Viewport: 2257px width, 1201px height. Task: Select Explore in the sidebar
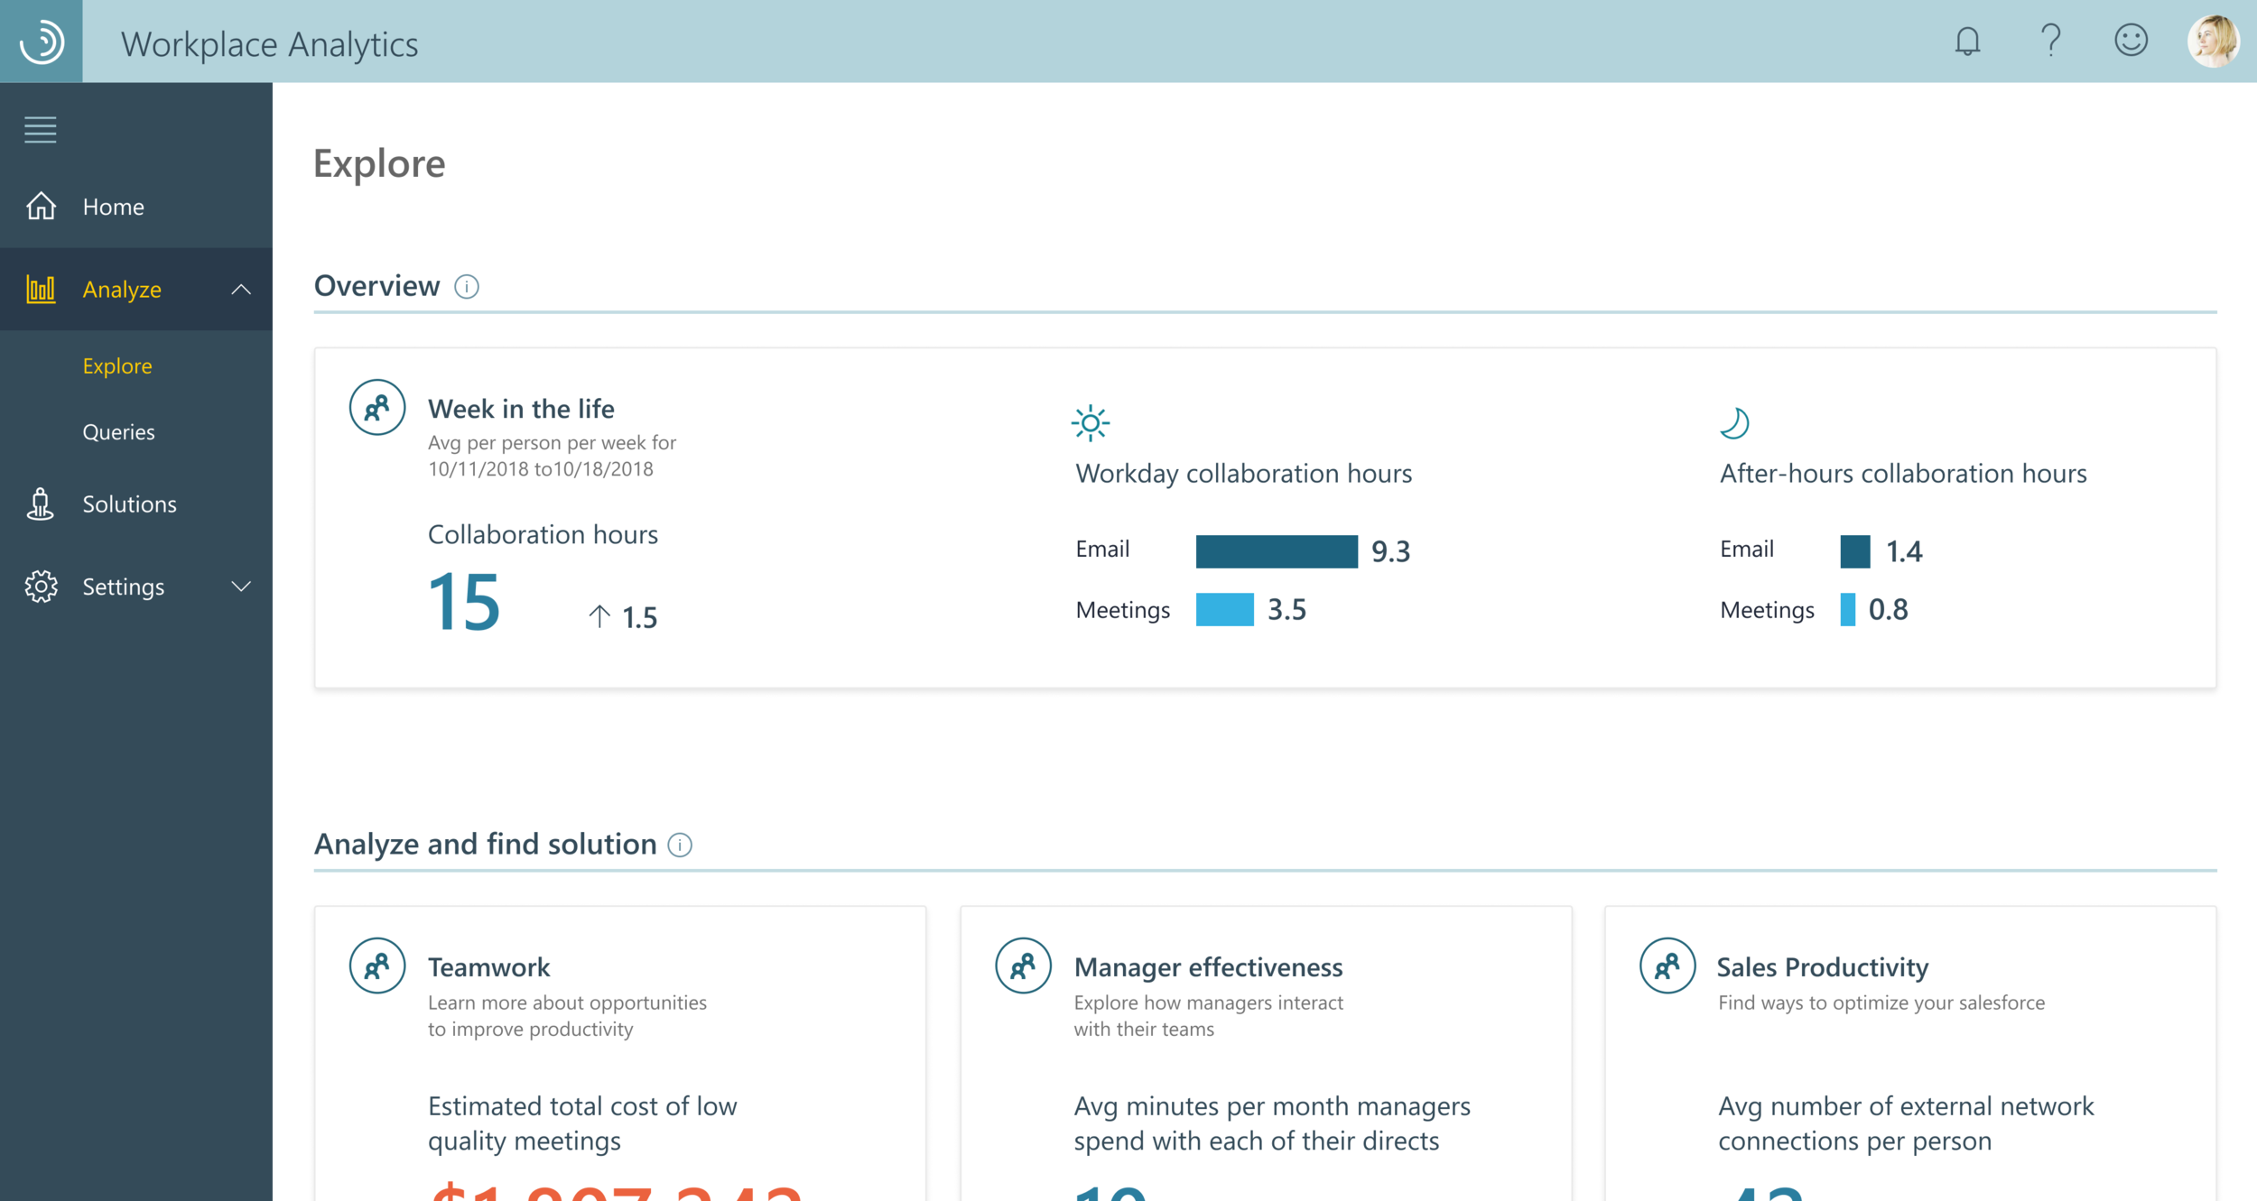[x=117, y=366]
